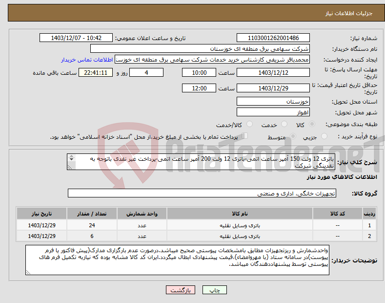The image size is (385, 303).
Task: Click the نام کالا column header
Action: [x=240, y=214]
